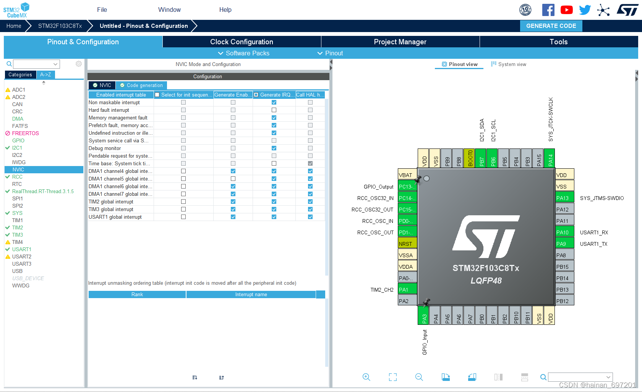This screenshot has height=392, width=642.
Task: Switch to Project Manager tab
Action: coord(400,42)
